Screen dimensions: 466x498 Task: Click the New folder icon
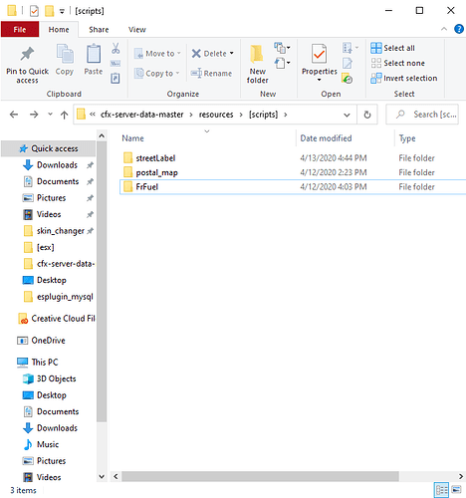click(x=257, y=54)
